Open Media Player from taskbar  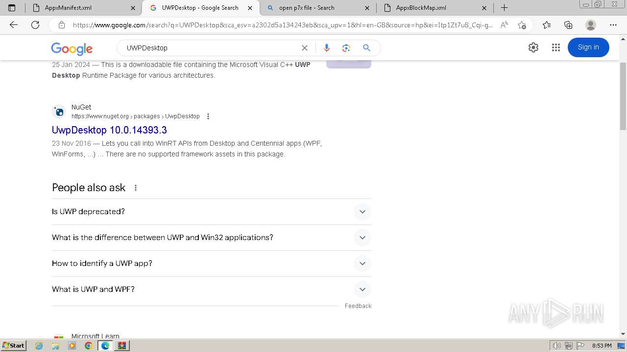(x=72, y=346)
